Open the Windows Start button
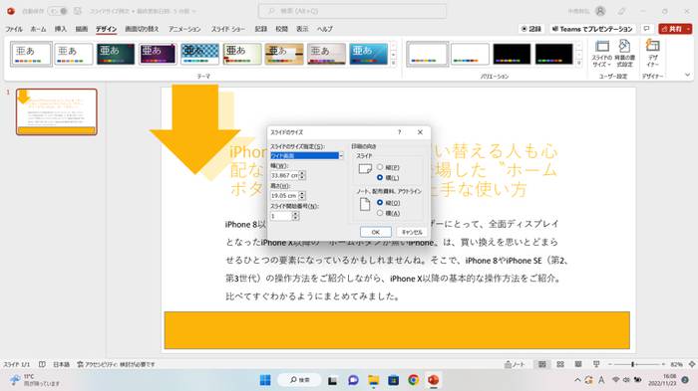The width and height of the screenshot is (698, 391). click(265, 380)
